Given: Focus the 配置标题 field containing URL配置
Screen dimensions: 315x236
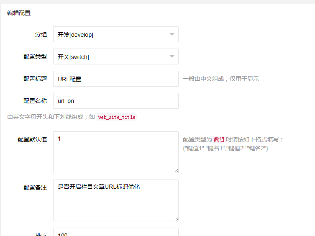Looking at the screenshot, I should [115, 79].
